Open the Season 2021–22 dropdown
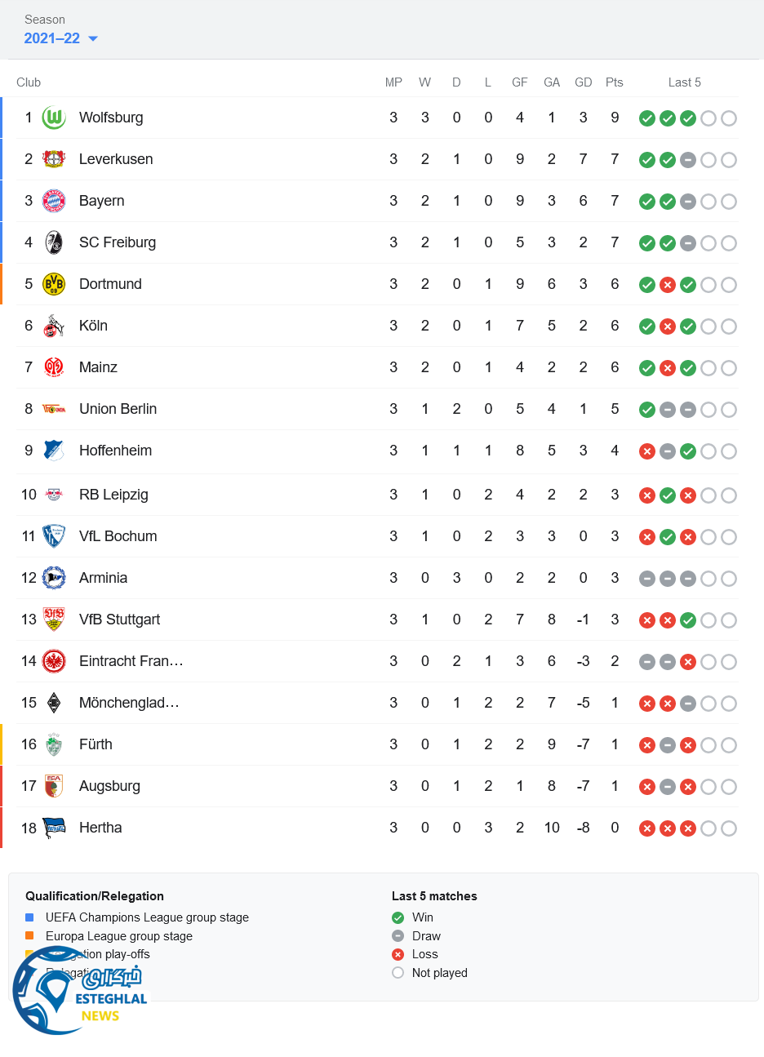This screenshot has width=764, height=1057. (x=52, y=38)
